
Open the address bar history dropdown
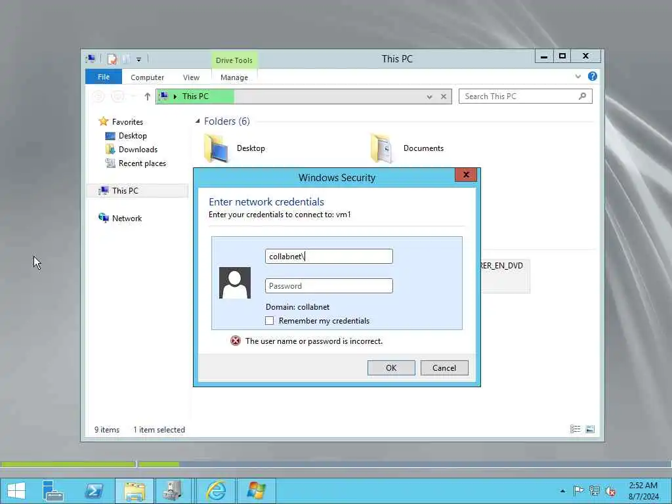[x=429, y=97]
